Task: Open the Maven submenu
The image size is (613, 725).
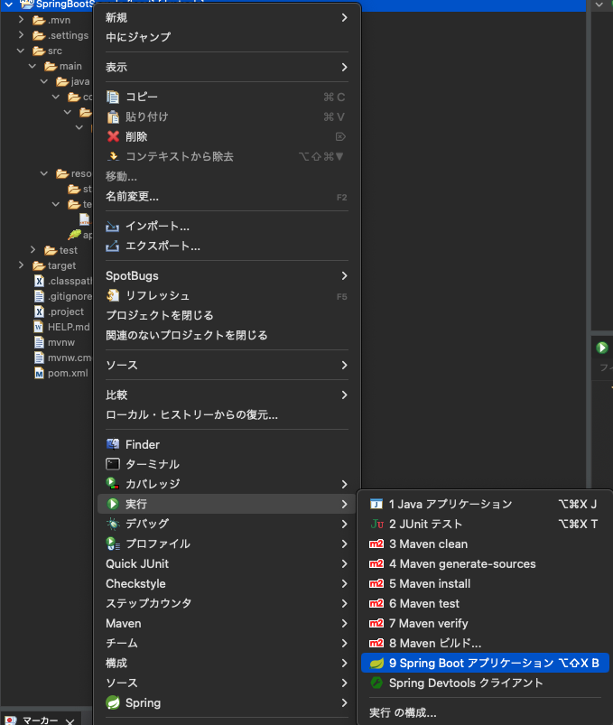Action: point(123,623)
